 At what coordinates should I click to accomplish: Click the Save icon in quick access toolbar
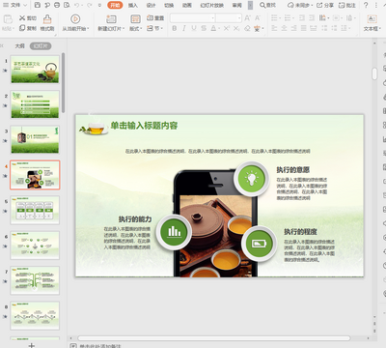[38, 5]
